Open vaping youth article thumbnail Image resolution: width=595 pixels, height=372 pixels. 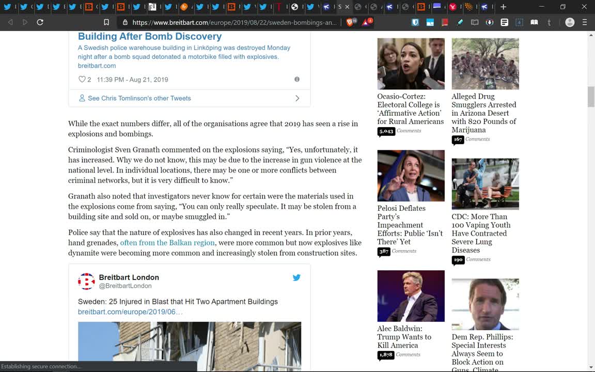(x=486, y=184)
